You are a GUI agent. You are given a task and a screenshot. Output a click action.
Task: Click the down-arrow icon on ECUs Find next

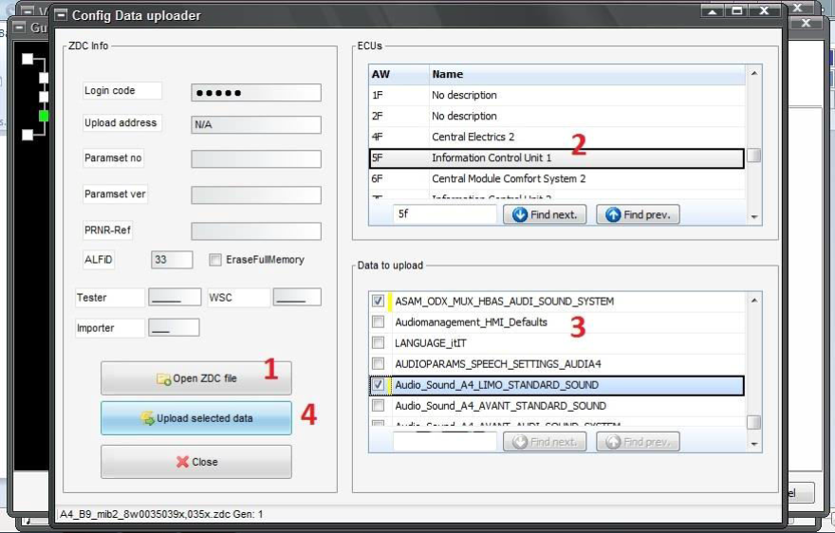click(x=520, y=214)
